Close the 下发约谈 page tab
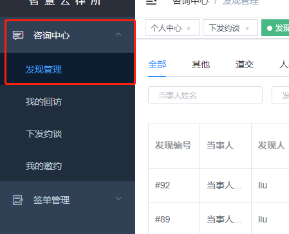289x234 pixels. click(247, 28)
